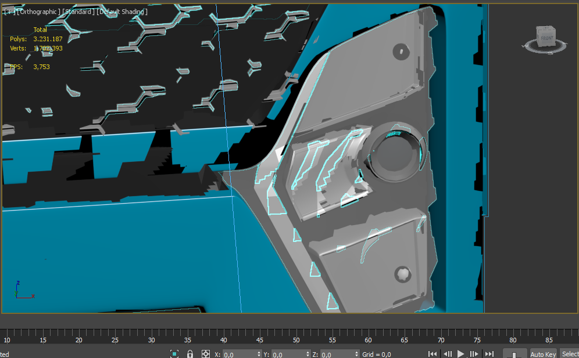Toggle the Selection Lock padlock
The height and width of the screenshot is (358, 579).
tap(190, 354)
